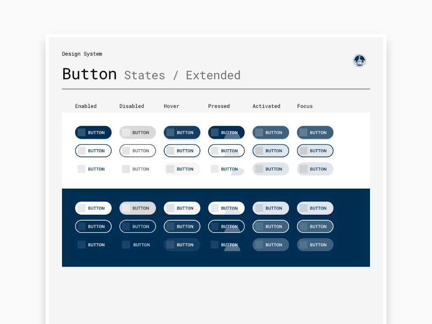Click icon square of Enabled text-only light-panel button
This screenshot has width=432, height=324.
[x=81, y=169]
